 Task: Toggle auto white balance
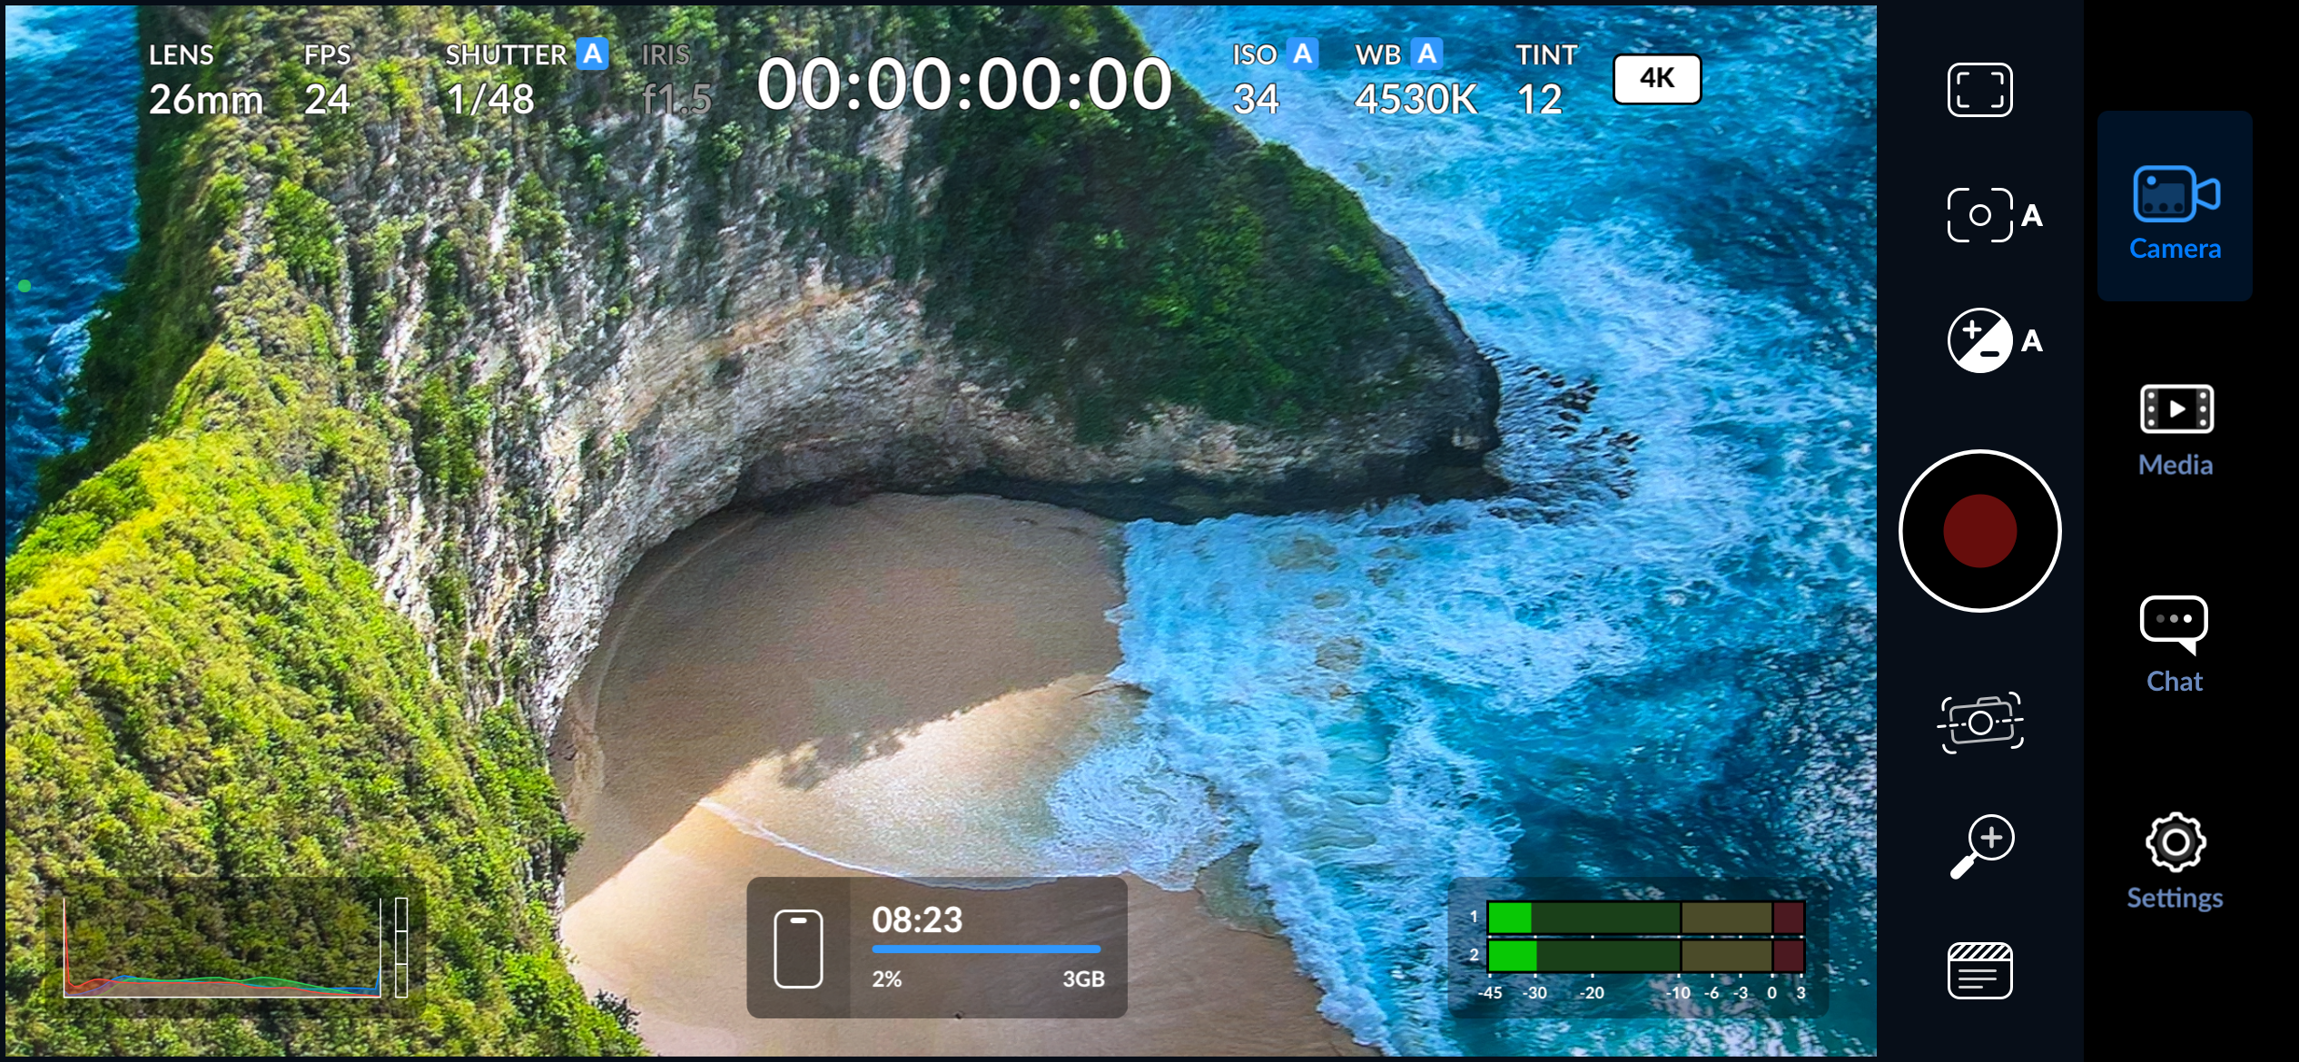1426,54
